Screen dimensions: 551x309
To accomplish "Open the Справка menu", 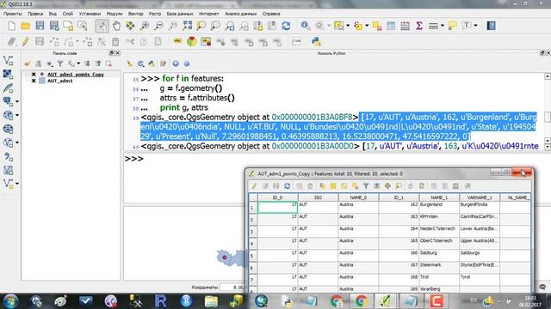I will (x=271, y=14).
